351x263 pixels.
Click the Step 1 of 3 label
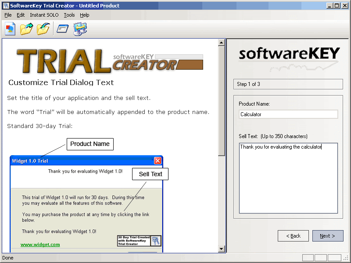tap(248, 84)
